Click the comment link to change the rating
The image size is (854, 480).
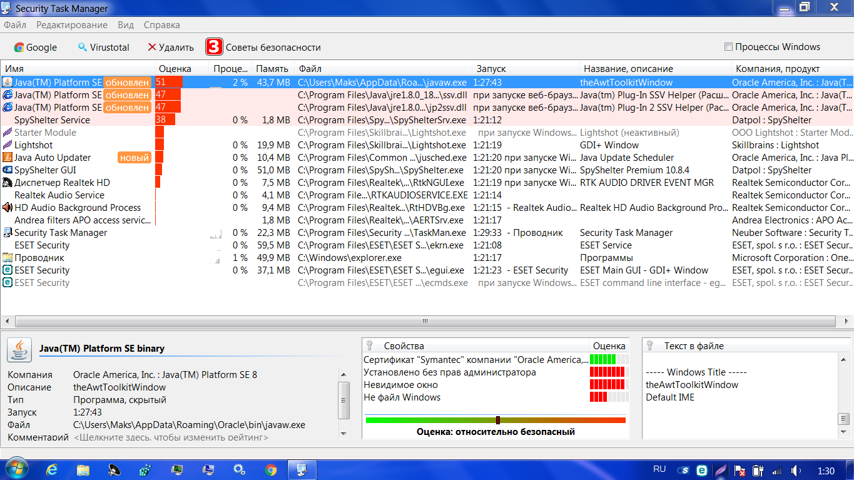tap(171, 437)
